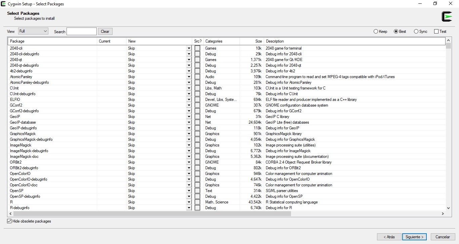
Task: Click CORBA 2.4 Object Request Broker description
Action: click(298, 162)
